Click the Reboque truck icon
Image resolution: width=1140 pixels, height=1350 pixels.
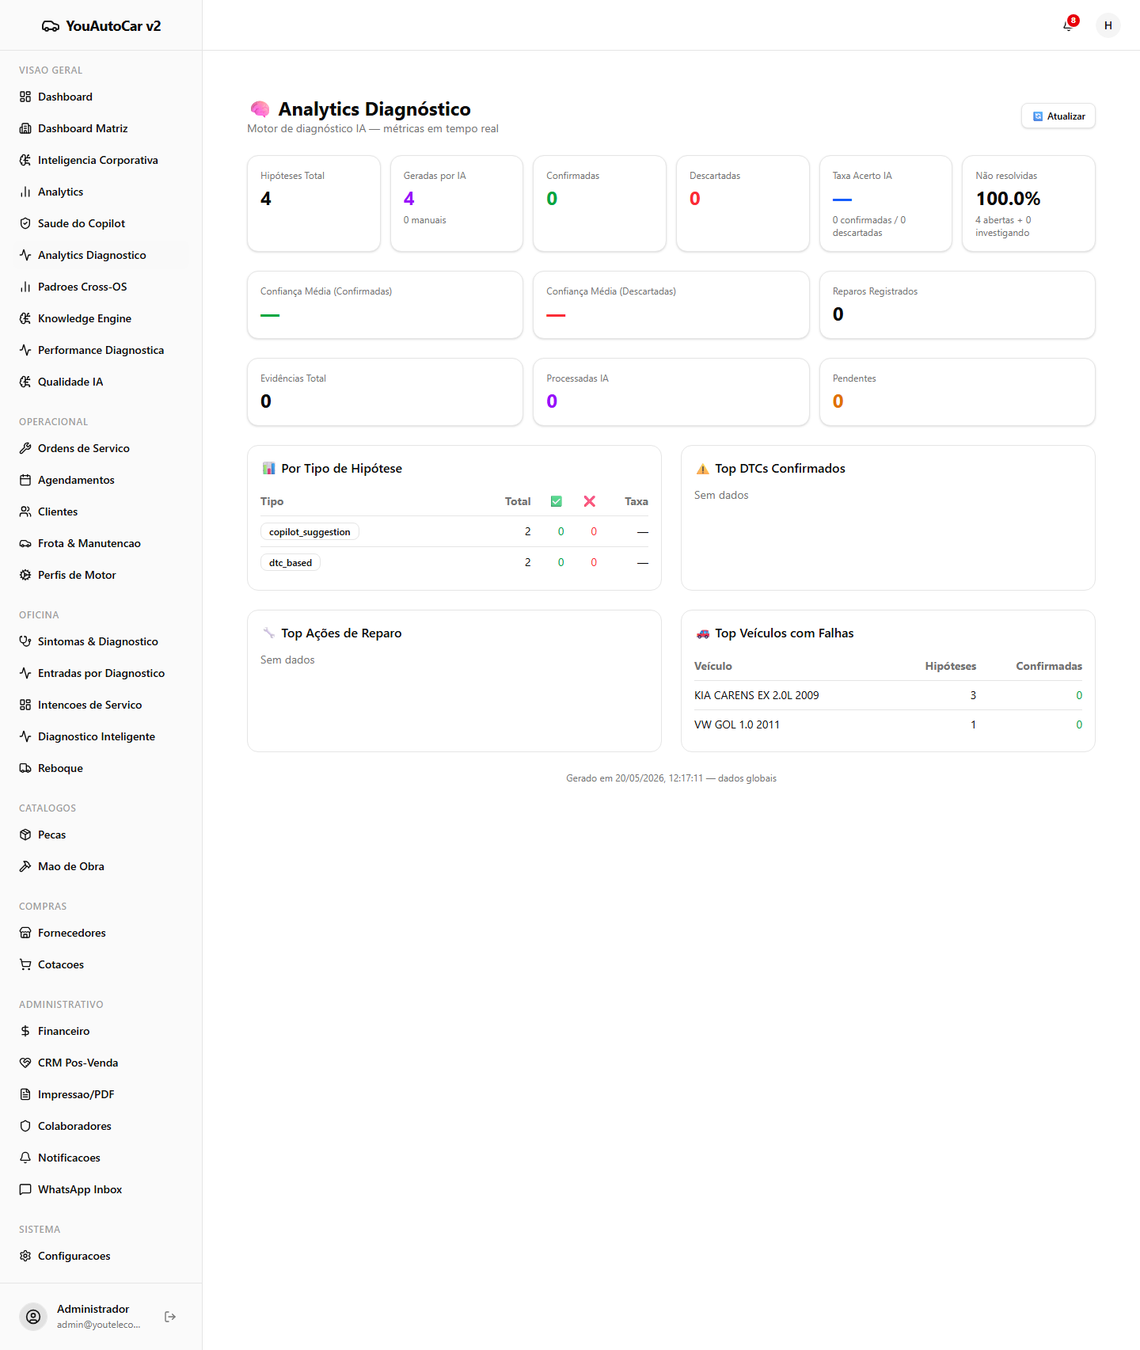pos(25,768)
